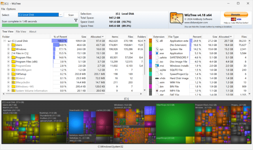Click the hiberfil.sys green treemap block

pyautogui.click(x=176, y=120)
